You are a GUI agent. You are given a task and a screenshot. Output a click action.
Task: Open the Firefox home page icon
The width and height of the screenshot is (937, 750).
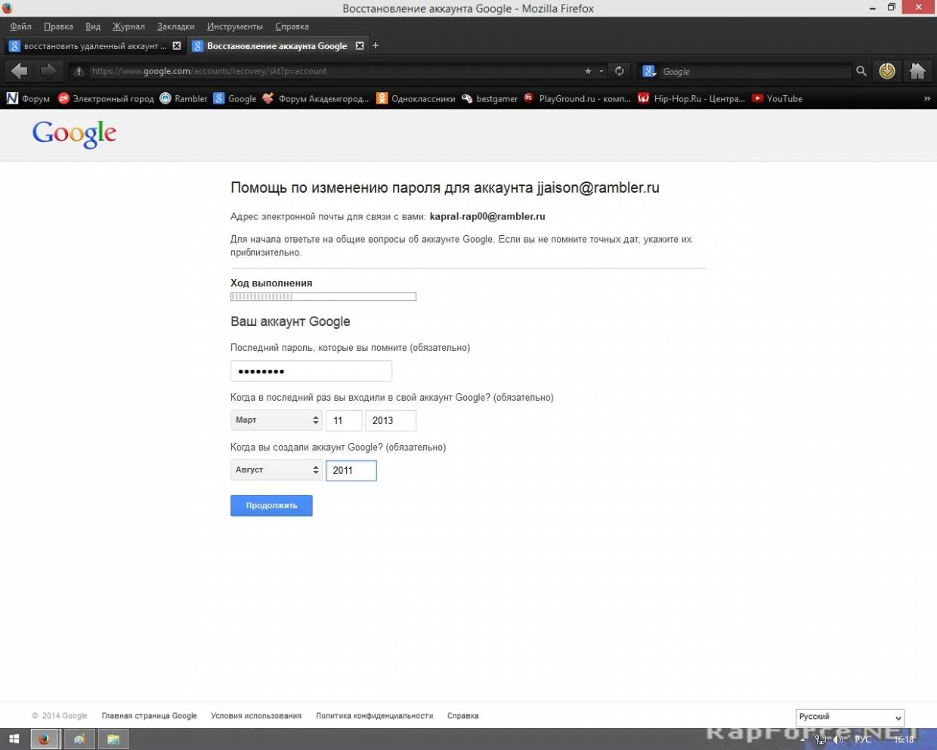[x=917, y=71]
